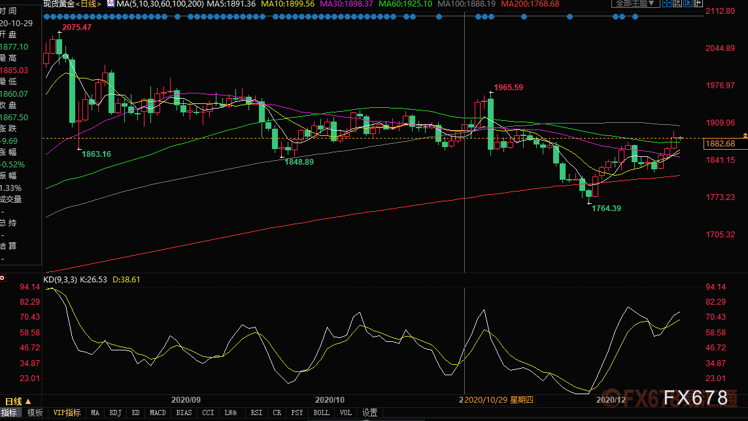Toggle the BOLL indicator
The image size is (748, 421).
click(x=321, y=413)
